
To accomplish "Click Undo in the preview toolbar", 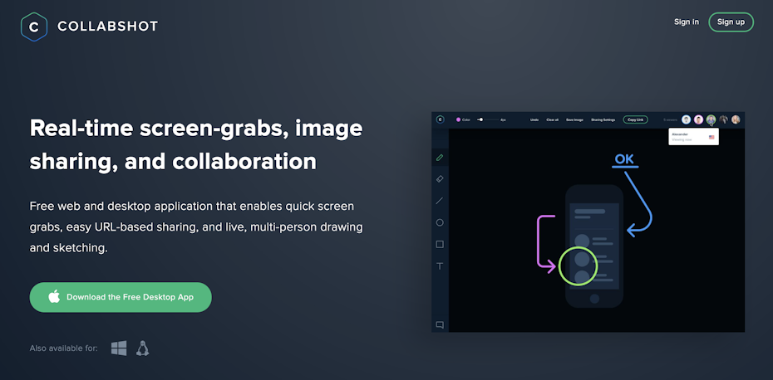I will pos(534,119).
